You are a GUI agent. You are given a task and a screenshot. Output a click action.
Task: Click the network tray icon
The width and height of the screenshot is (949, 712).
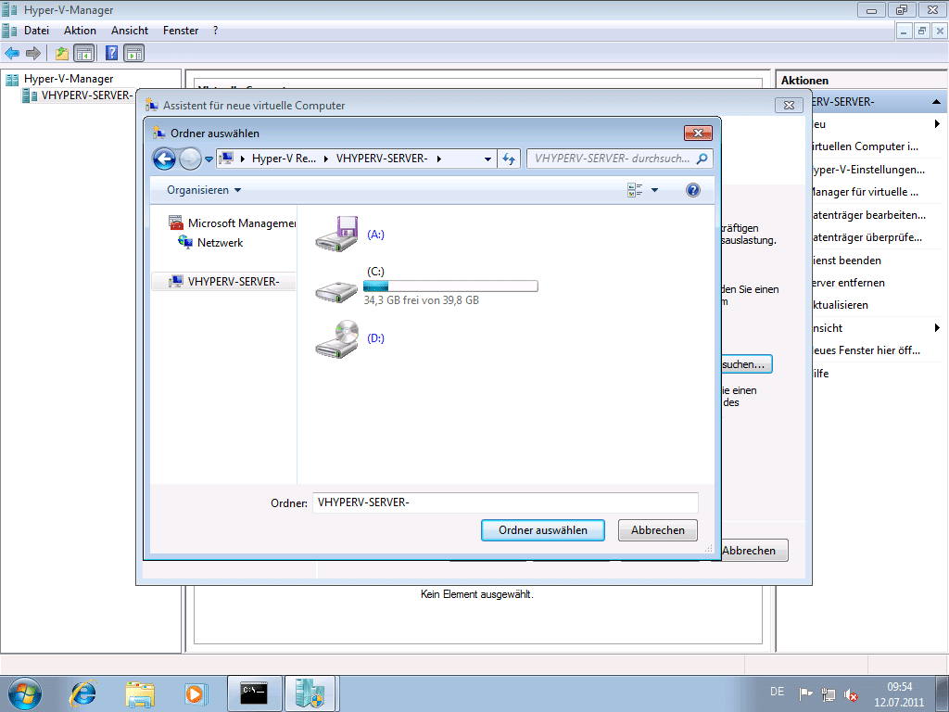[828, 693]
